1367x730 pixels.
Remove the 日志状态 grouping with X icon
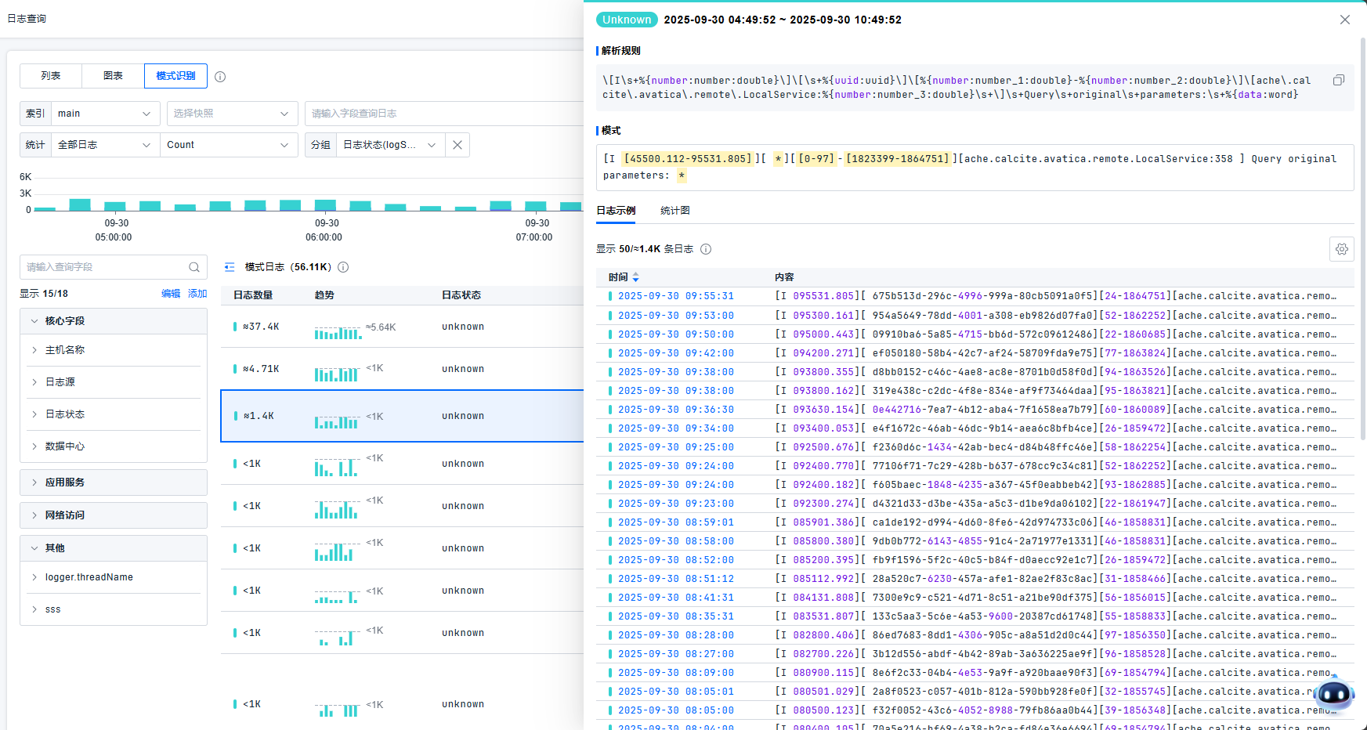(457, 145)
